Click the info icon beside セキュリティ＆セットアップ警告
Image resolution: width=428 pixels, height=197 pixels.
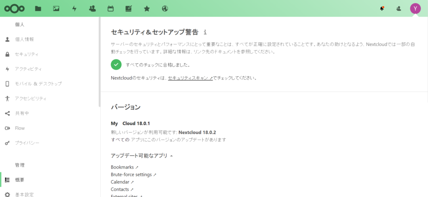click(x=205, y=32)
